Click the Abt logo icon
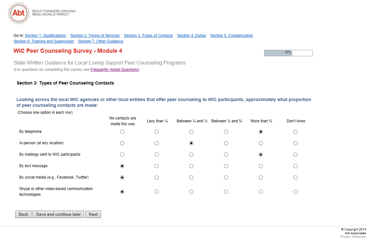368x245 pixels. coord(18,13)
